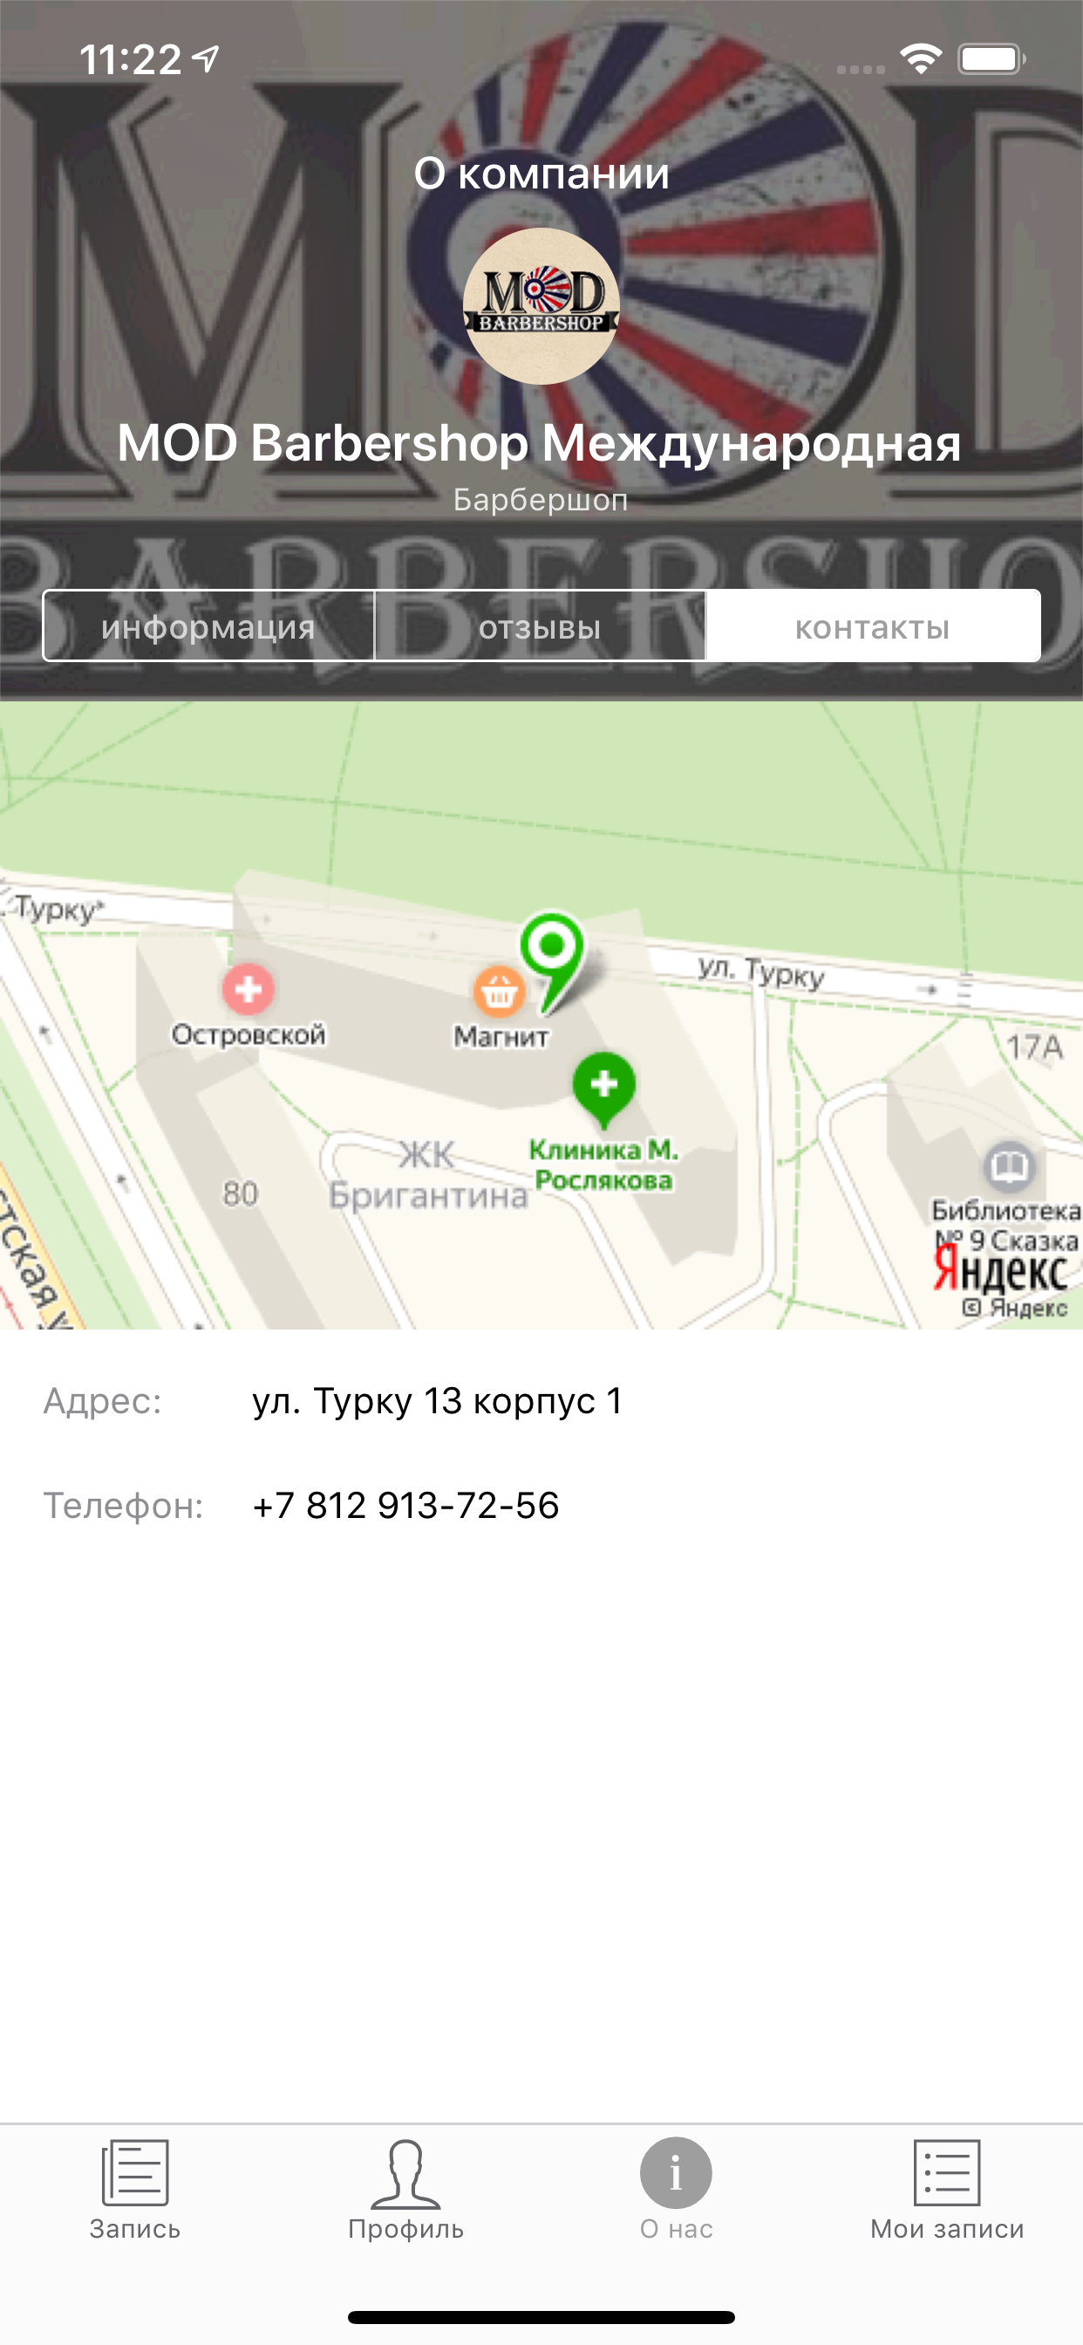Switch to the информация tab
The width and height of the screenshot is (1083, 2345).
[208, 626]
